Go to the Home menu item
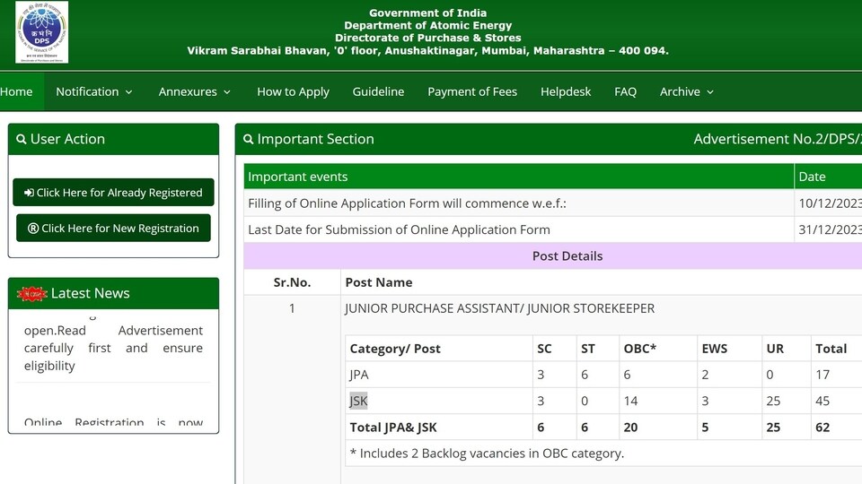The image size is (862, 484). click(16, 91)
